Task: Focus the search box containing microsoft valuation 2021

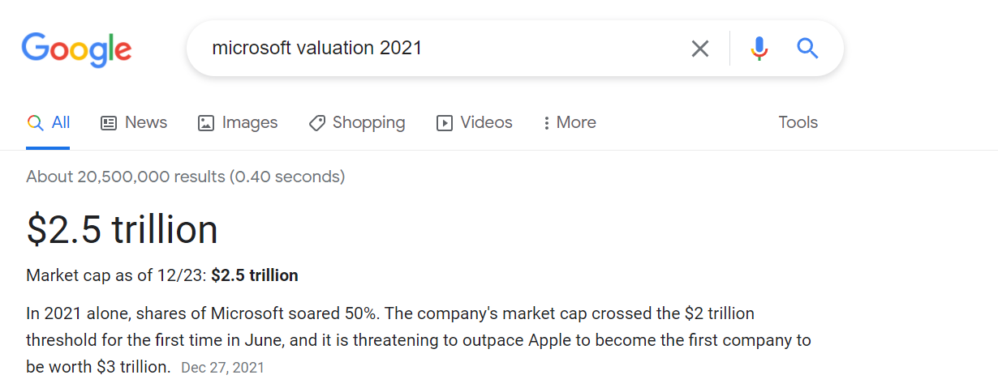Action: [442, 48]
